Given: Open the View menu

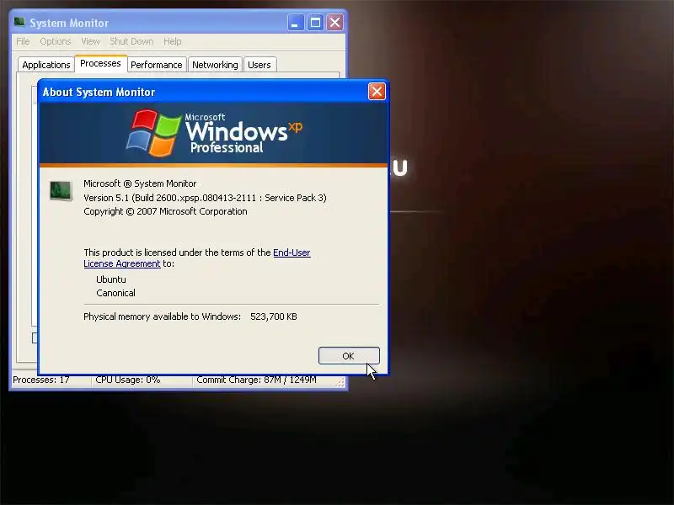Looking at the screenshot, I should click(x=90, y=41).
